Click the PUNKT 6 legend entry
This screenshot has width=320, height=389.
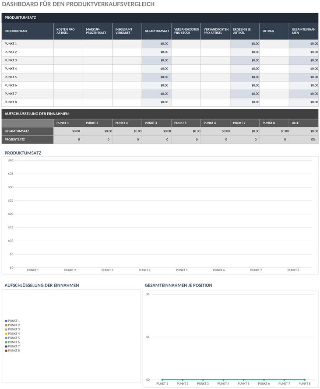pyautogui.click(x=12, y=342)
